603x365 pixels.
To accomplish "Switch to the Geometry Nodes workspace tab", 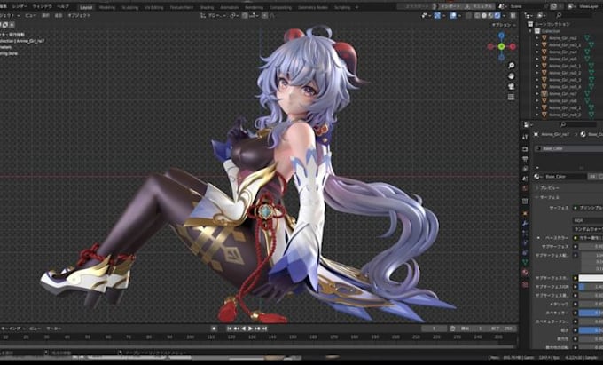I will coord(313,7).
